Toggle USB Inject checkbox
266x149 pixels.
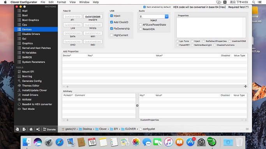(x=111, y=16)
